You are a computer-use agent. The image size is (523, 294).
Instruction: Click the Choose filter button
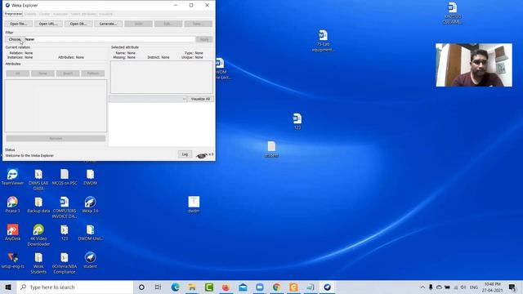15,39
